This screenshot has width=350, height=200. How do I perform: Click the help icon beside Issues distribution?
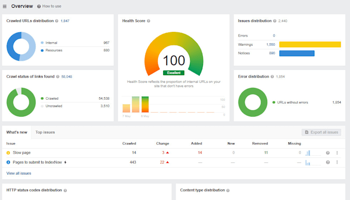(x=274, y=21)
